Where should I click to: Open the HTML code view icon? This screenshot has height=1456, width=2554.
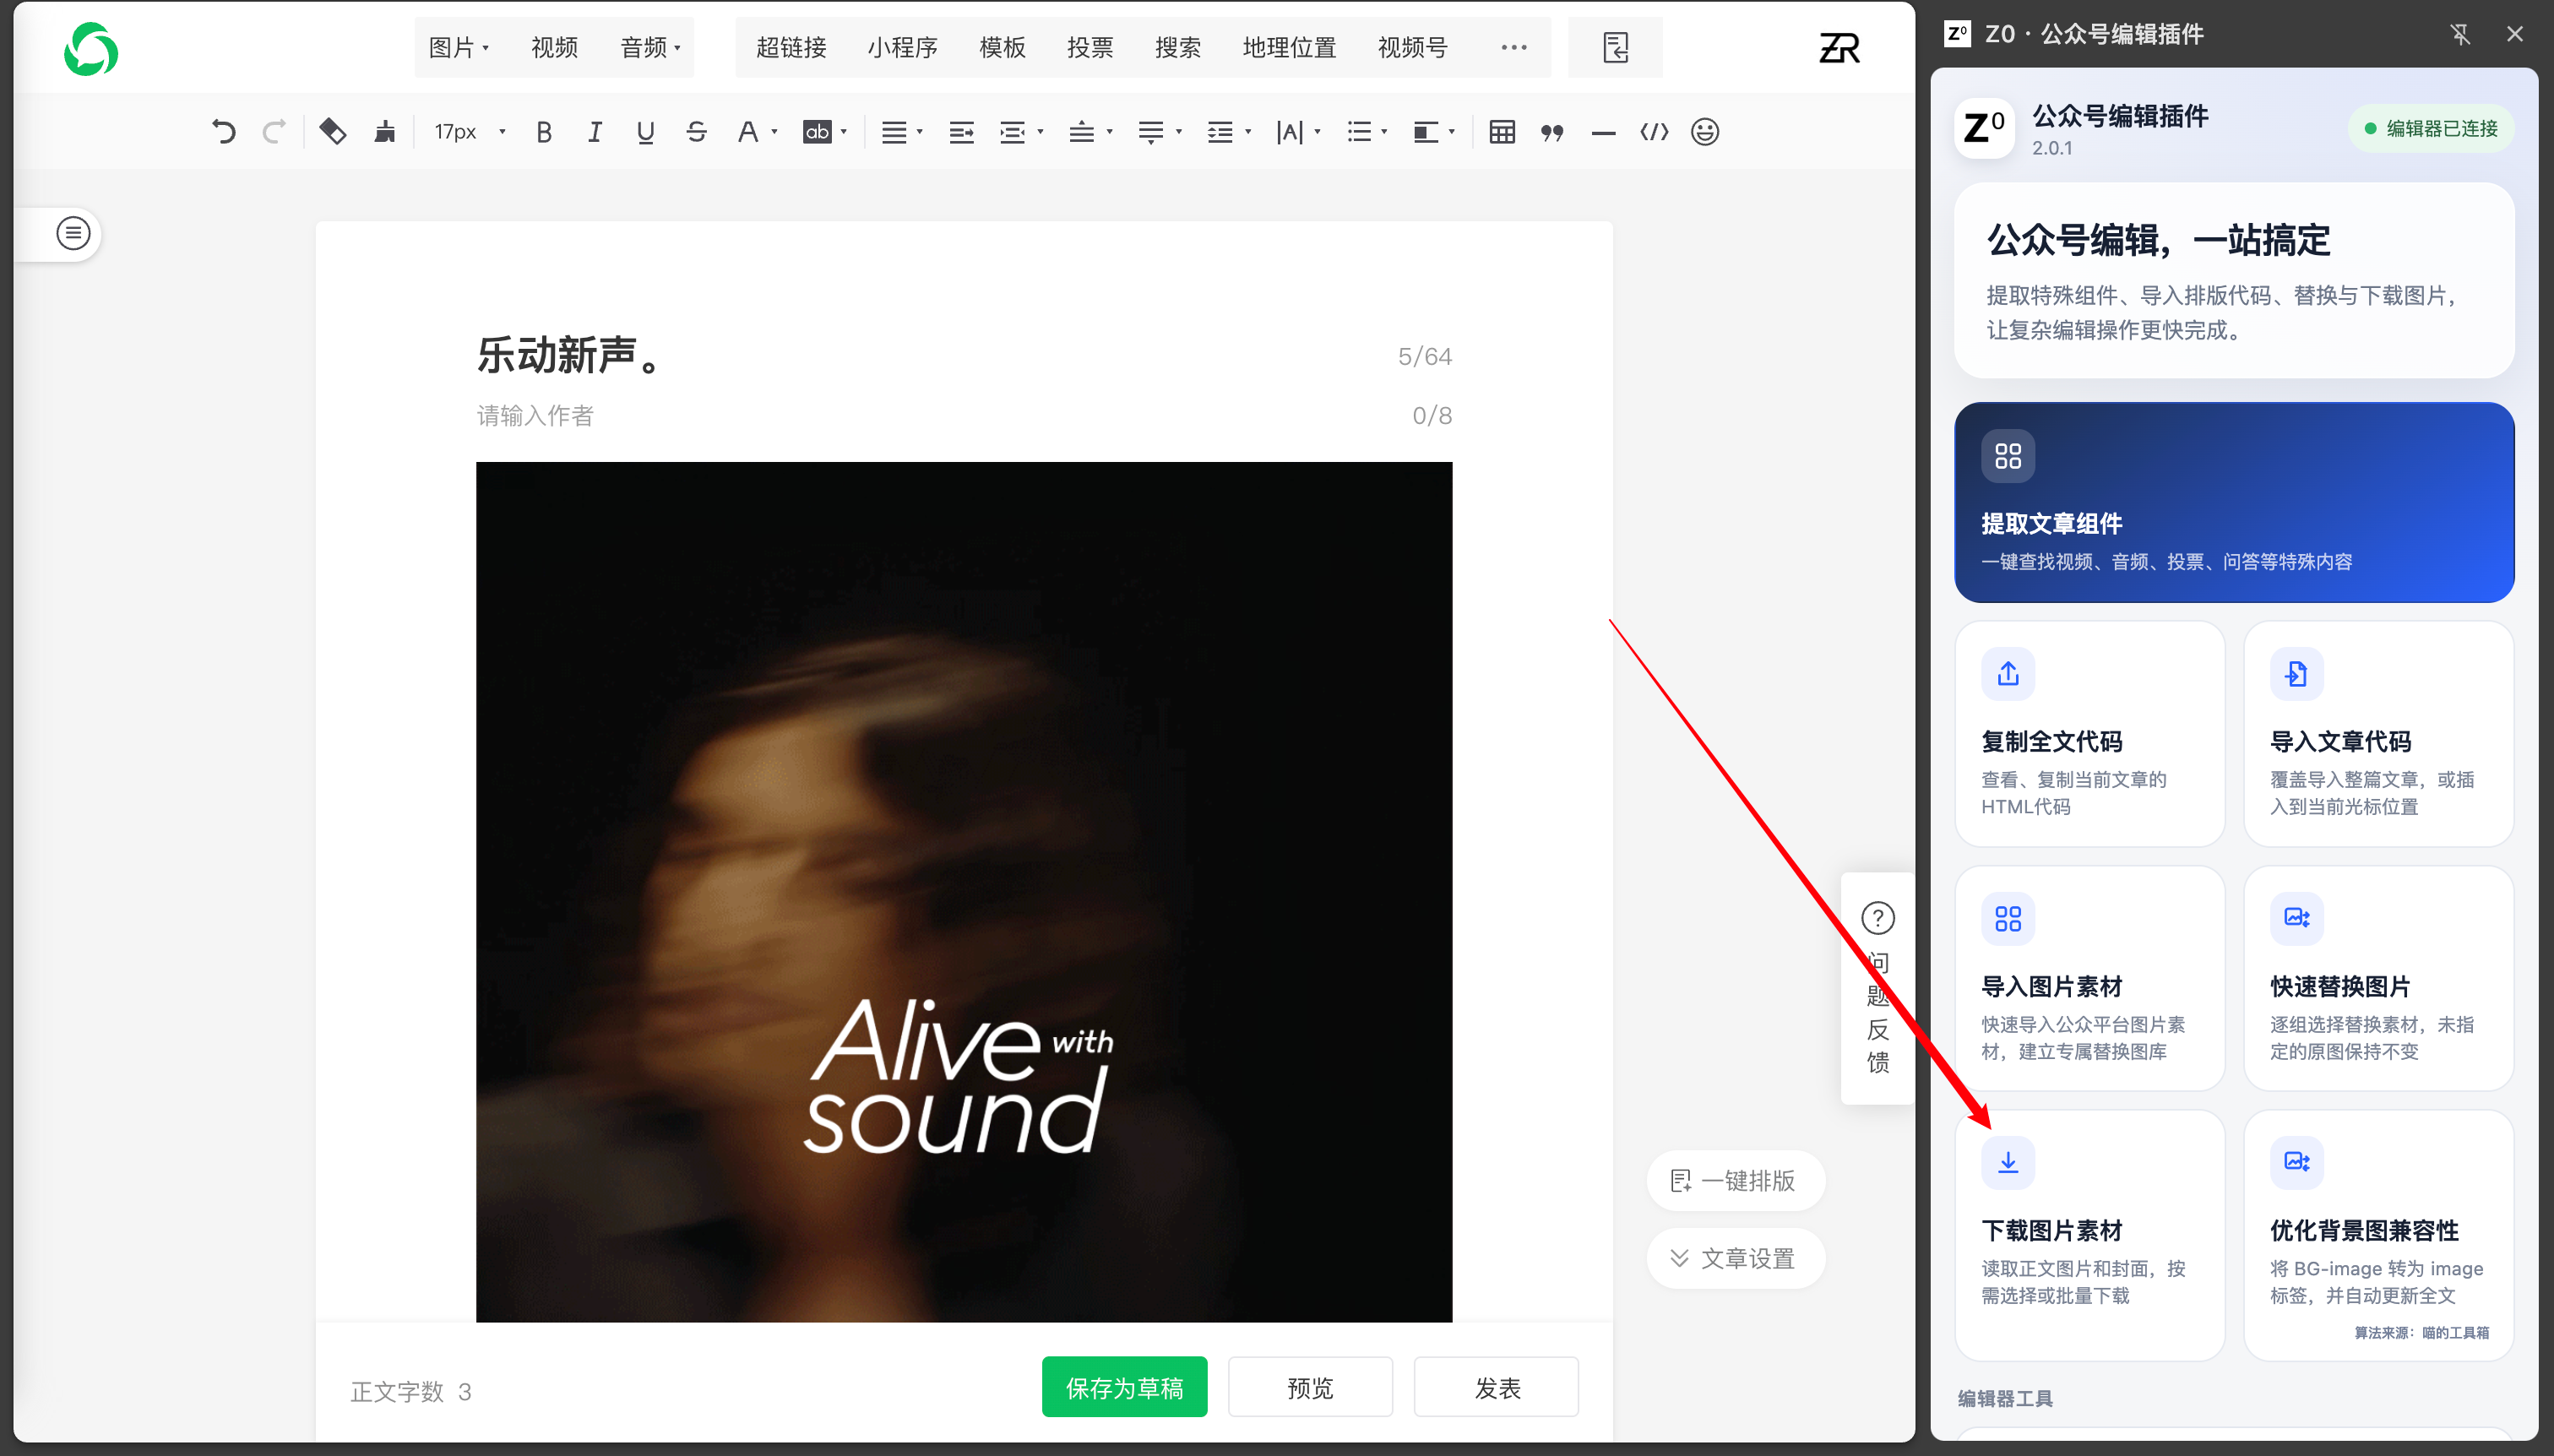click(1654, 132)
